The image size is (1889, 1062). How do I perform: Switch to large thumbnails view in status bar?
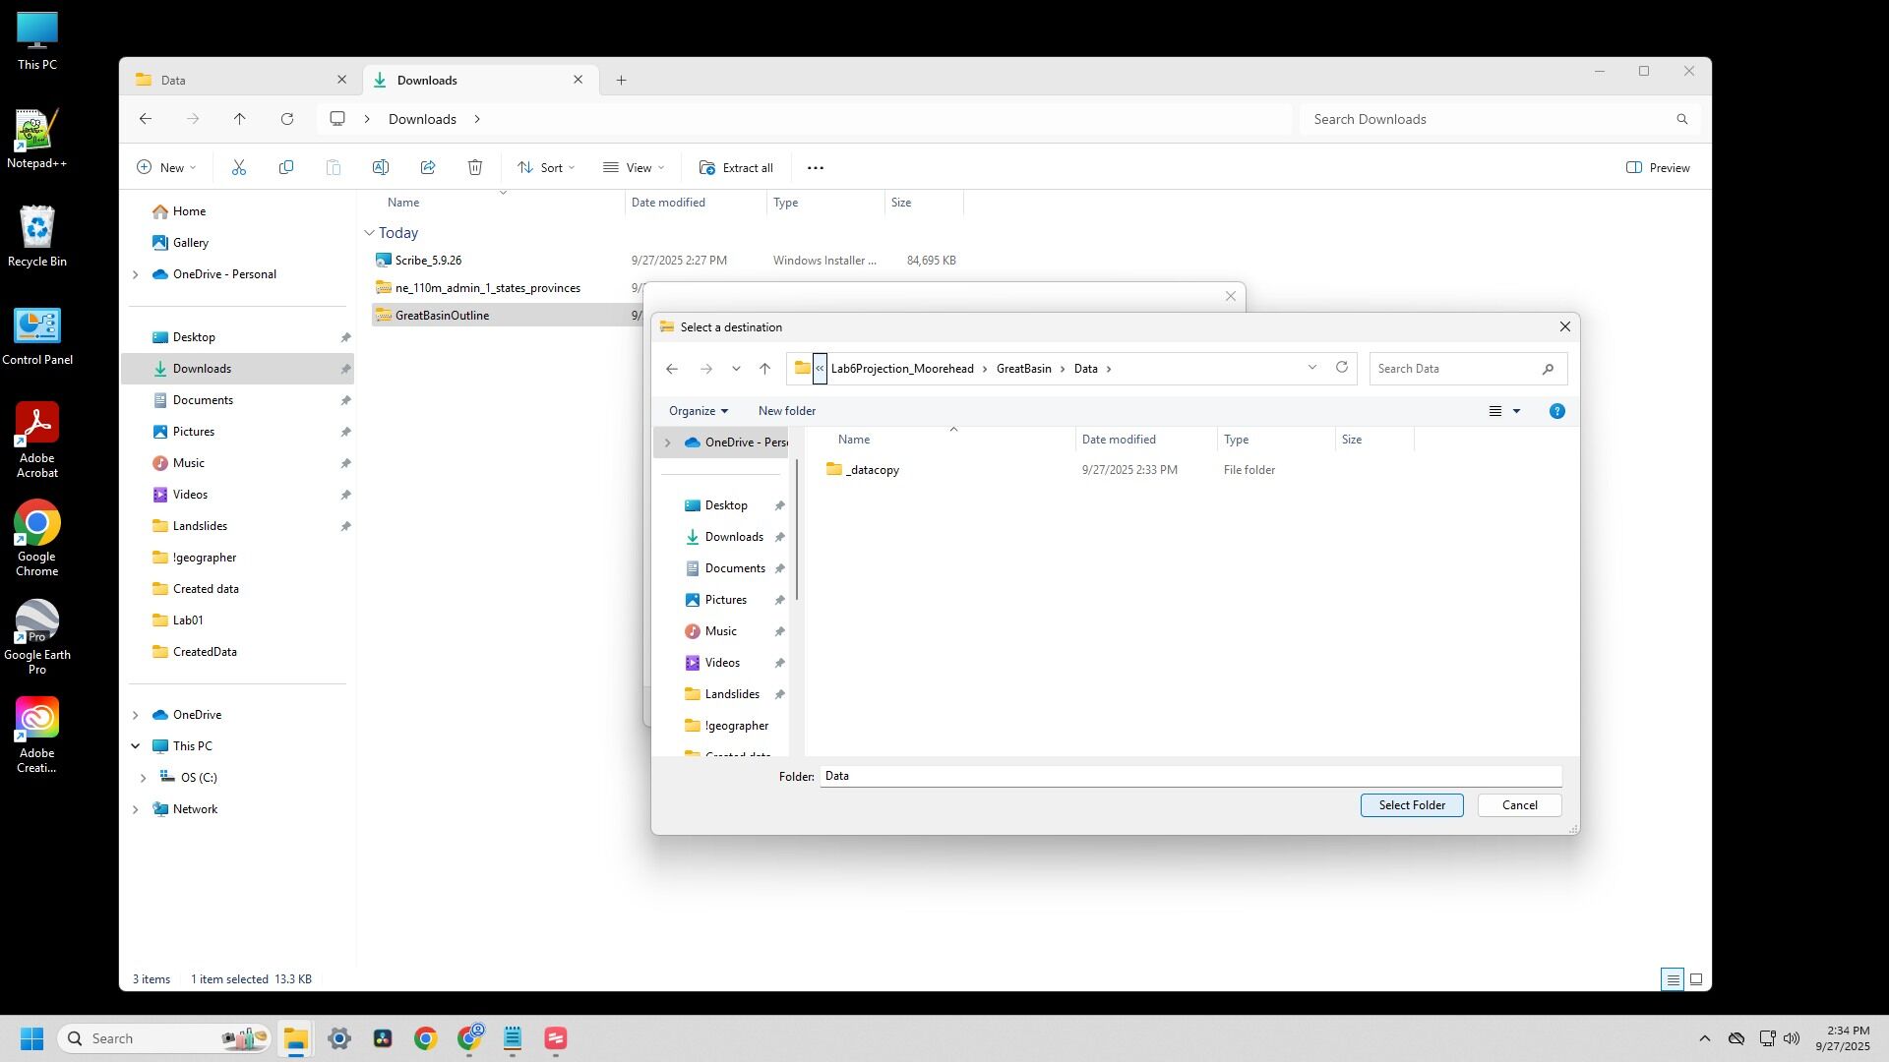tap(1696, 979)
